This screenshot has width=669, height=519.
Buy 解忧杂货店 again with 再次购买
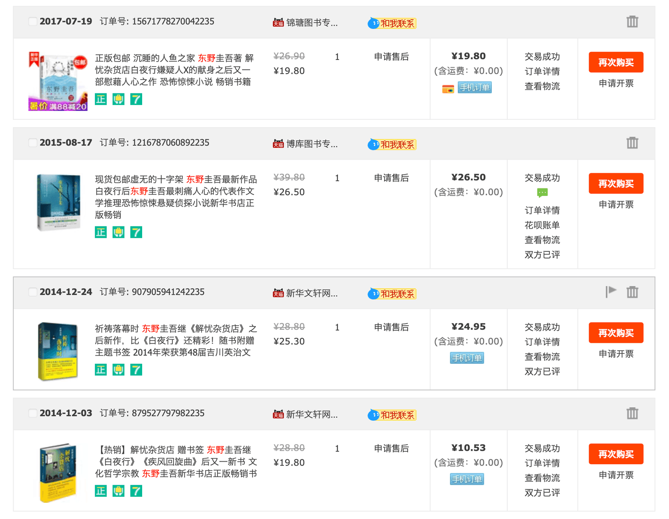(x=616, y=454)
